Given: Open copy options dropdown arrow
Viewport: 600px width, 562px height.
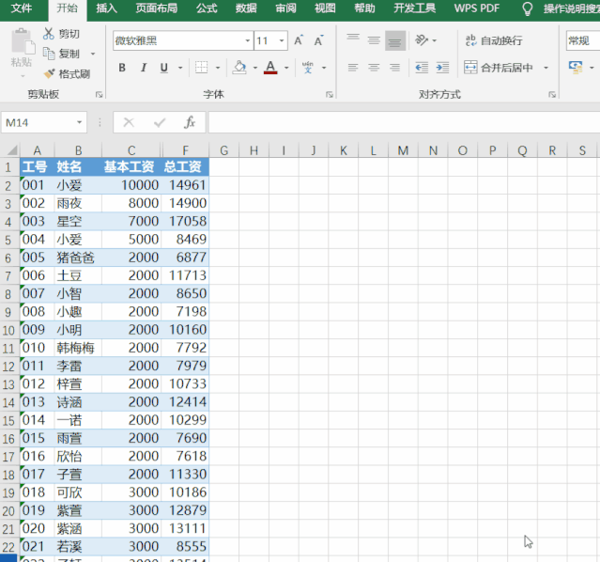Looking at the screenshot, I should point(93,54).
